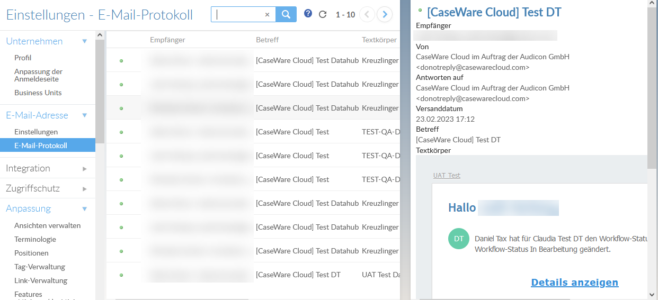This screenshot has width=658, height=300.
Task: Open Link-Verwaltung
Action: click(x=41, y=280)
